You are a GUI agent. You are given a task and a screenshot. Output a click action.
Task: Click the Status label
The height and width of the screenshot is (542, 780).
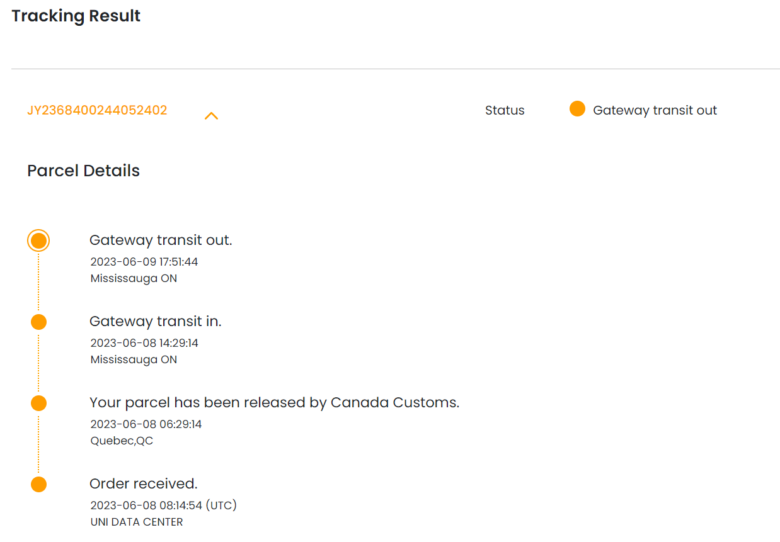[x=505, y=111]
